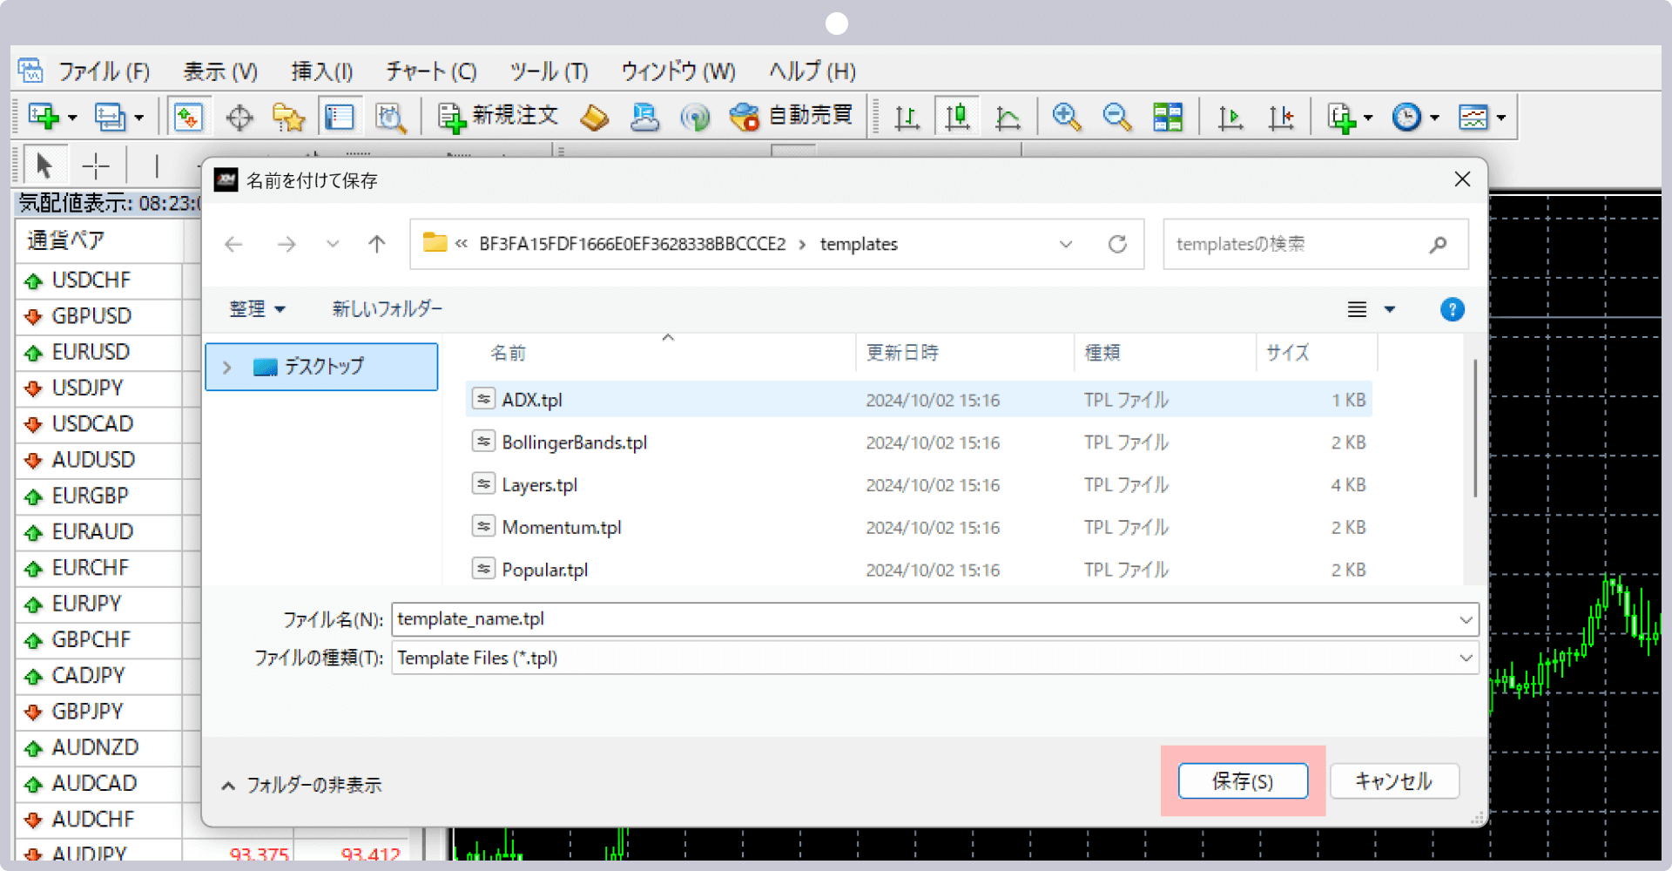Select the candlestick chart icon
1672x871 pixels.
[x=957, y=117]
